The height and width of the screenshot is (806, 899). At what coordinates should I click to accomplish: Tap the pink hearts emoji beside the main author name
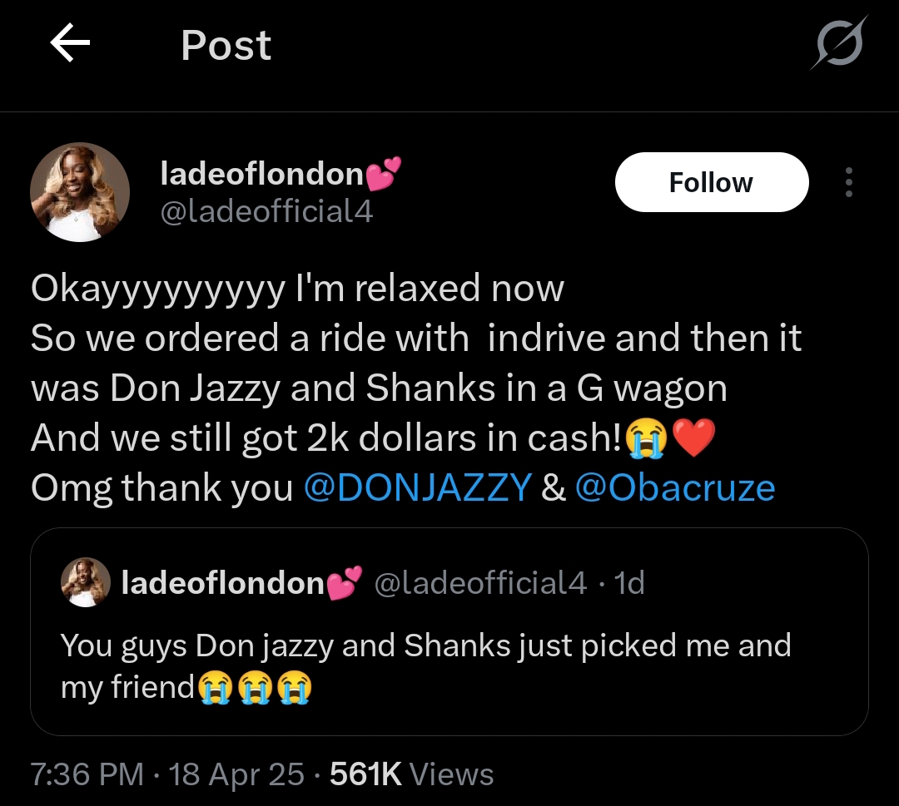coord(383,173)
